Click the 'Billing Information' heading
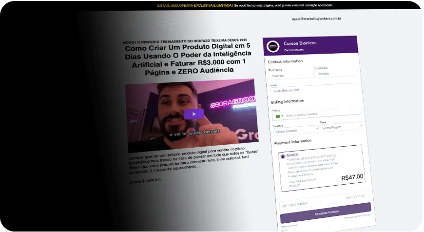The image size is (424, 232). pos(288,101)
